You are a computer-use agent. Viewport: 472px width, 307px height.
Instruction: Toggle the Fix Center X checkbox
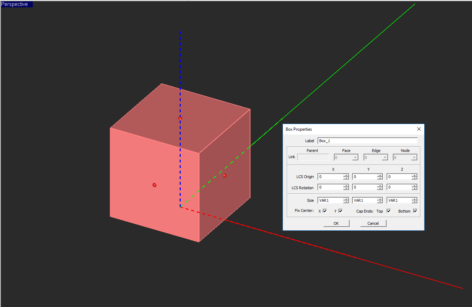(325, 211)
